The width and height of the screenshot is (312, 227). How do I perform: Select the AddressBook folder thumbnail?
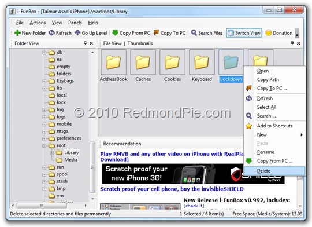114,66
